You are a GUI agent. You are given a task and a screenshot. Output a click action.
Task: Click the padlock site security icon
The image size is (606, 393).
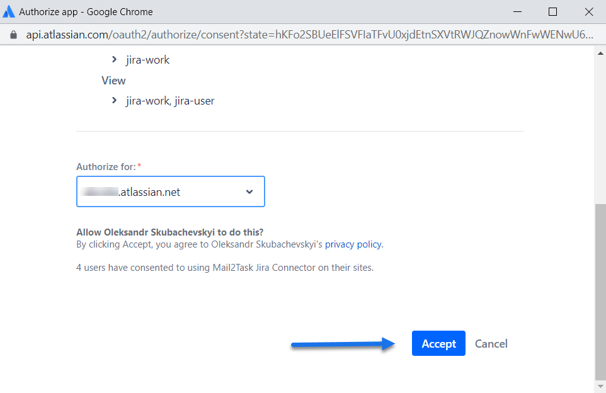click(13, 35)
